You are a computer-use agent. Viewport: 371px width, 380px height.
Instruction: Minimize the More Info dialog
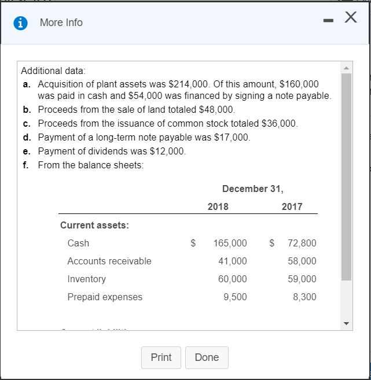pyautogui.click(x=328, y=21)
